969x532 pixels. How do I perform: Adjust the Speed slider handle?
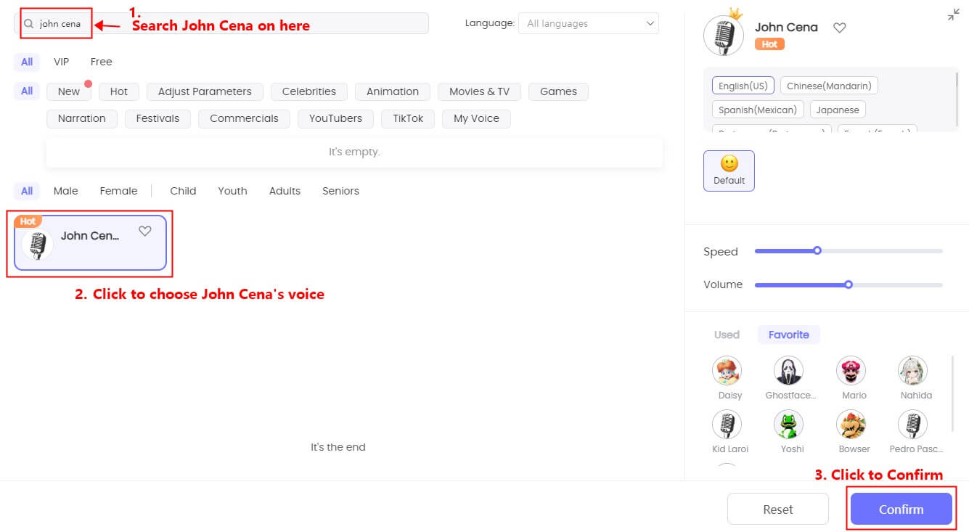tap(817, 251)
